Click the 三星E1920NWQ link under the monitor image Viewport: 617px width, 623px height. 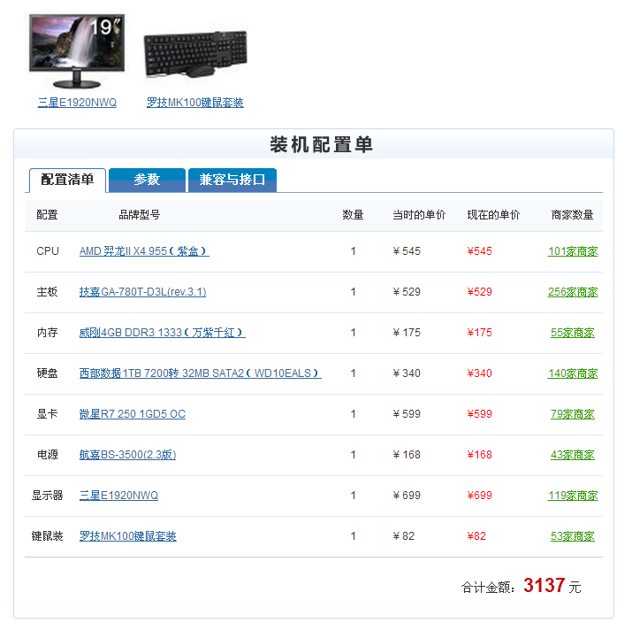(77, 102)
